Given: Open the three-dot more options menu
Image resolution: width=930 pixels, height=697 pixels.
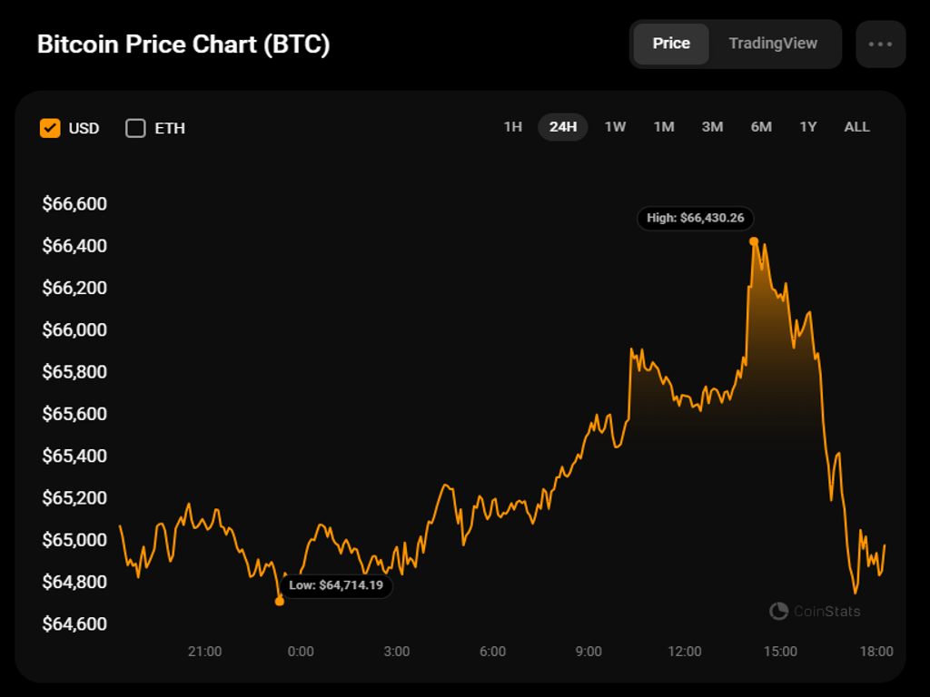Looking at the screenshot, I should coord(880,44).
